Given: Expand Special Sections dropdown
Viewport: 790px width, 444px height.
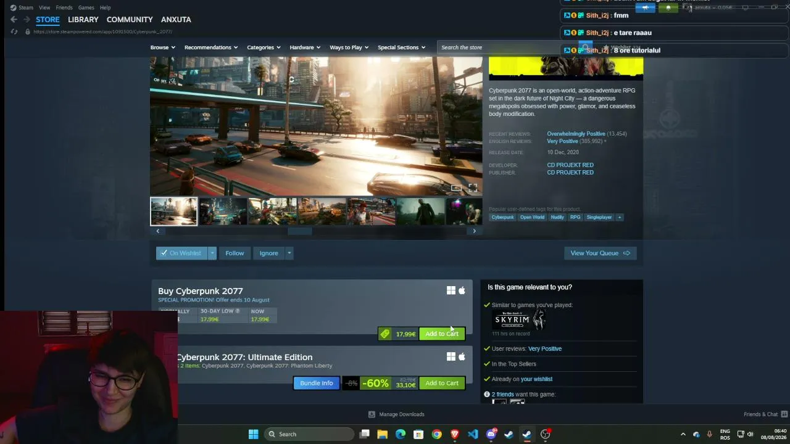Looking at the screenshot, I should click(402, 47).
